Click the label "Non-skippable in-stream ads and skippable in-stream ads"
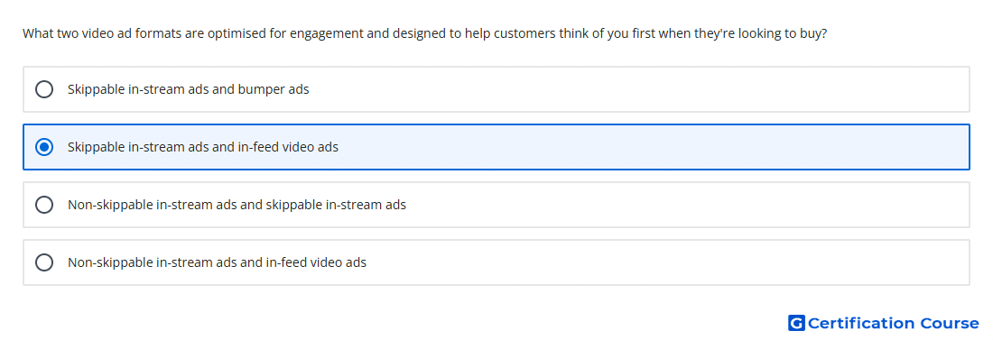This screenshot has height=340, width=993. tap(237, 205)
